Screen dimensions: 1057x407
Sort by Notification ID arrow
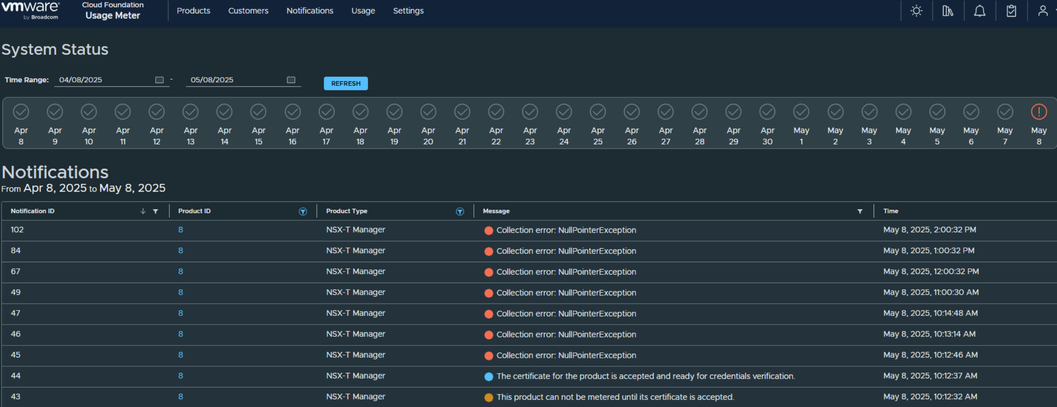[143, 211]
